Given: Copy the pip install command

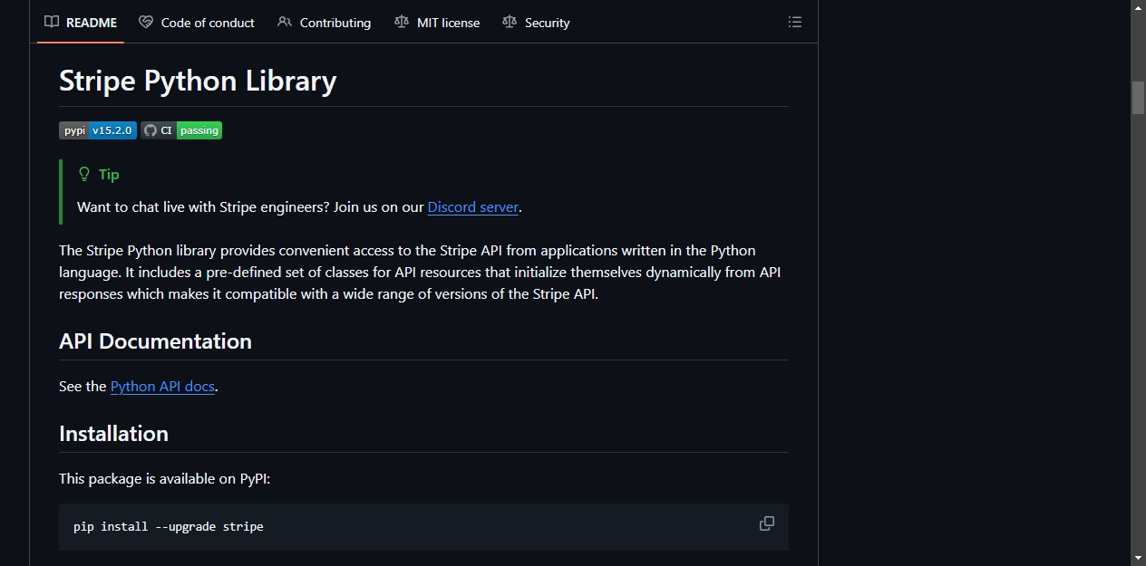Looking at the screenshot, I should pos(767,523).
